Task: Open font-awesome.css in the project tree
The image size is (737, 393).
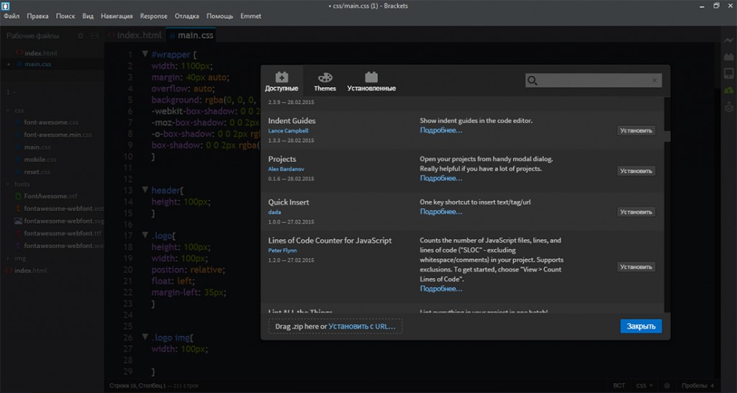Action: 51,122
